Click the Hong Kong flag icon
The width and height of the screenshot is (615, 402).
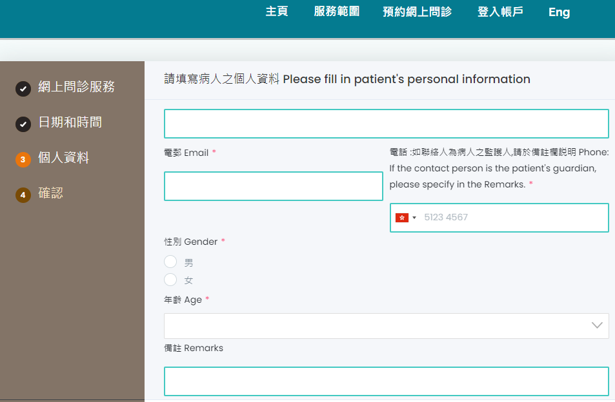[402, 218]
